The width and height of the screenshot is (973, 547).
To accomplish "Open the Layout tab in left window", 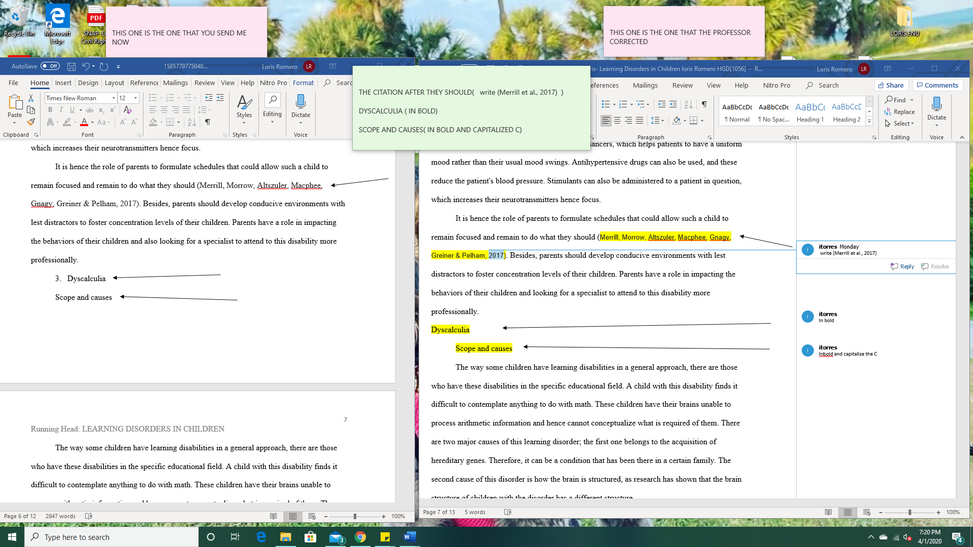I will (x=115, y=83).
